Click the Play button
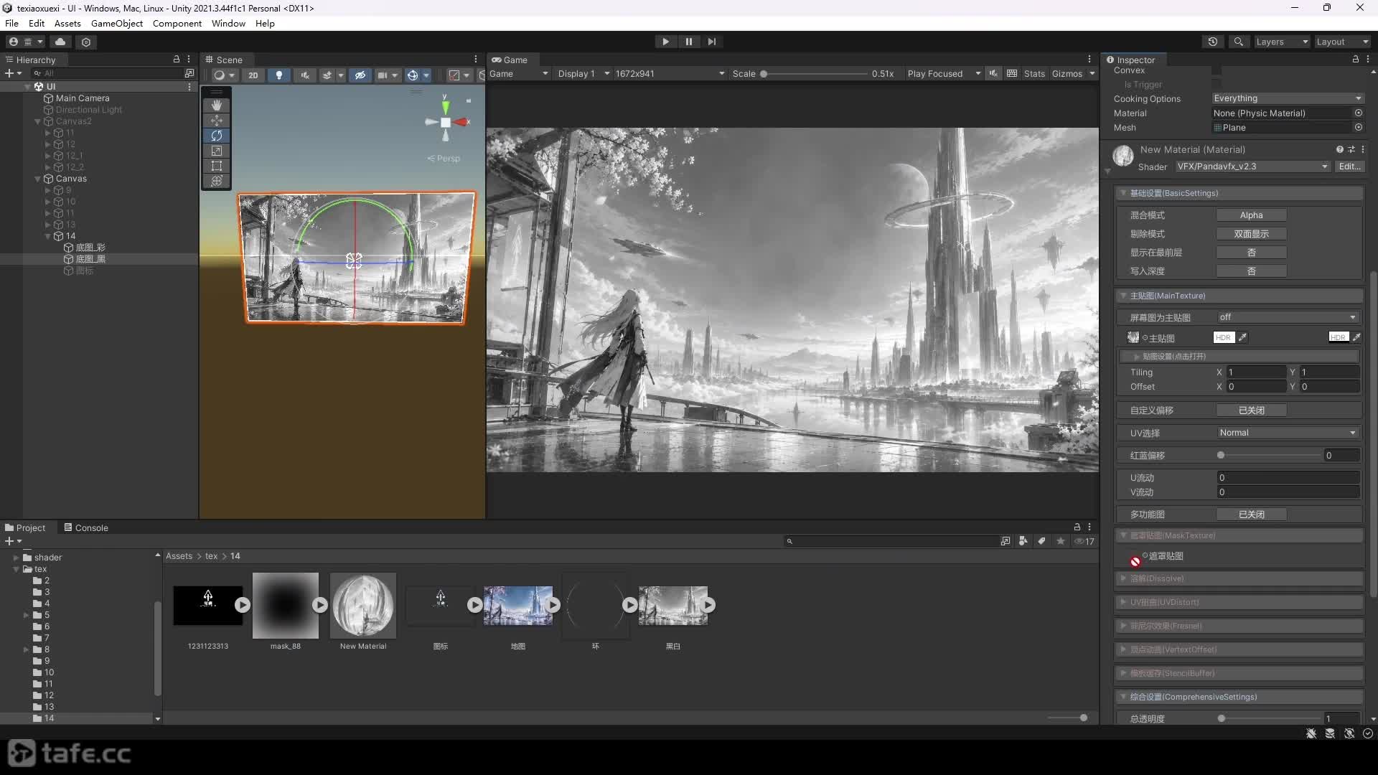 point(665,42)
